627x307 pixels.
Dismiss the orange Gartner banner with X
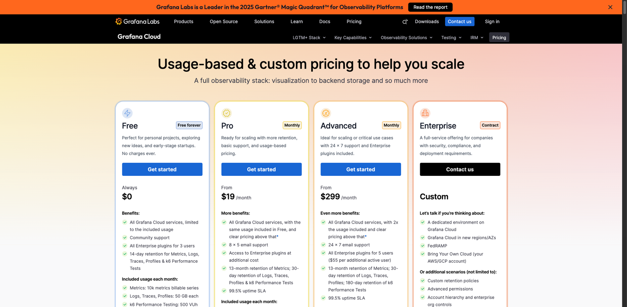610,7
